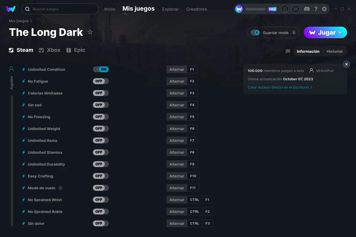Expand Mis juegos breadcrumb chevron

(31, 21)
